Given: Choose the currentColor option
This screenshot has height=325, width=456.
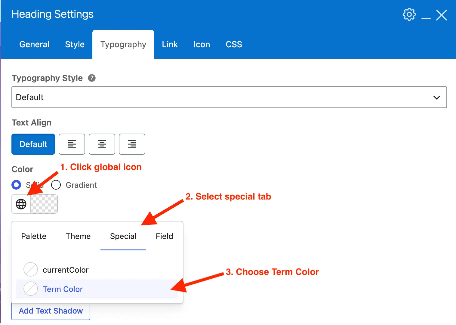Looking at the screenshot, I should tap(97, 270).
